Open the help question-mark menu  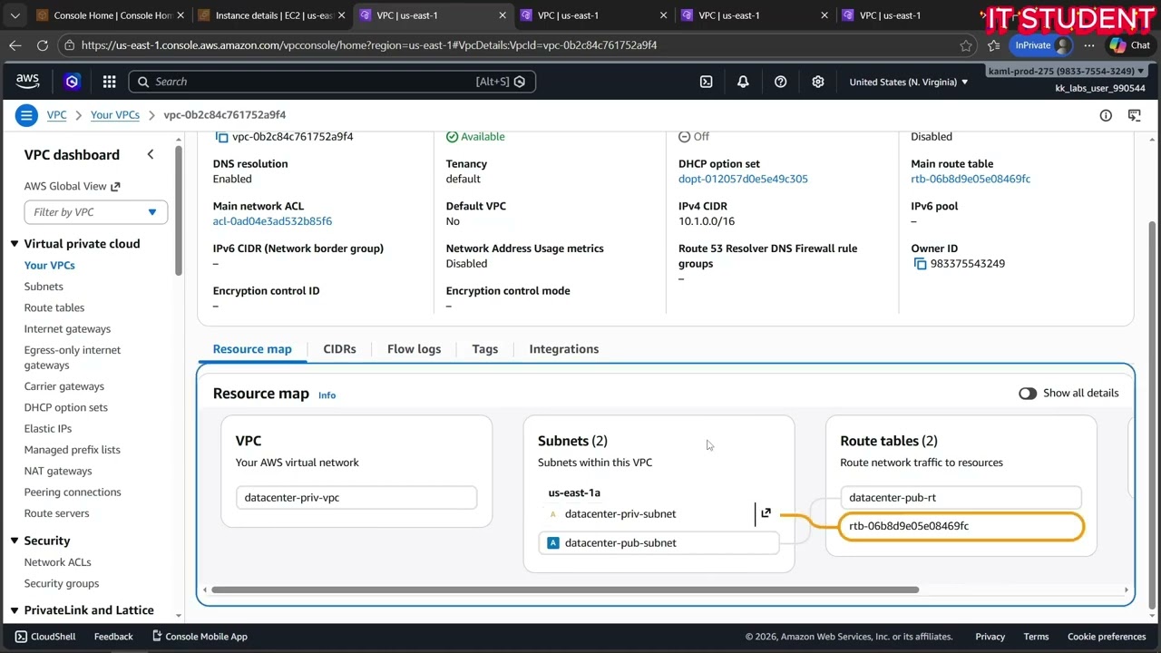click(x=780, y=82)
